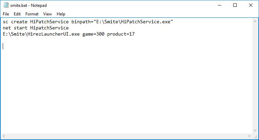The width and height of the screenshot is (259, 140).
Task: Click the "product=17" text
Action: point(121,34)
